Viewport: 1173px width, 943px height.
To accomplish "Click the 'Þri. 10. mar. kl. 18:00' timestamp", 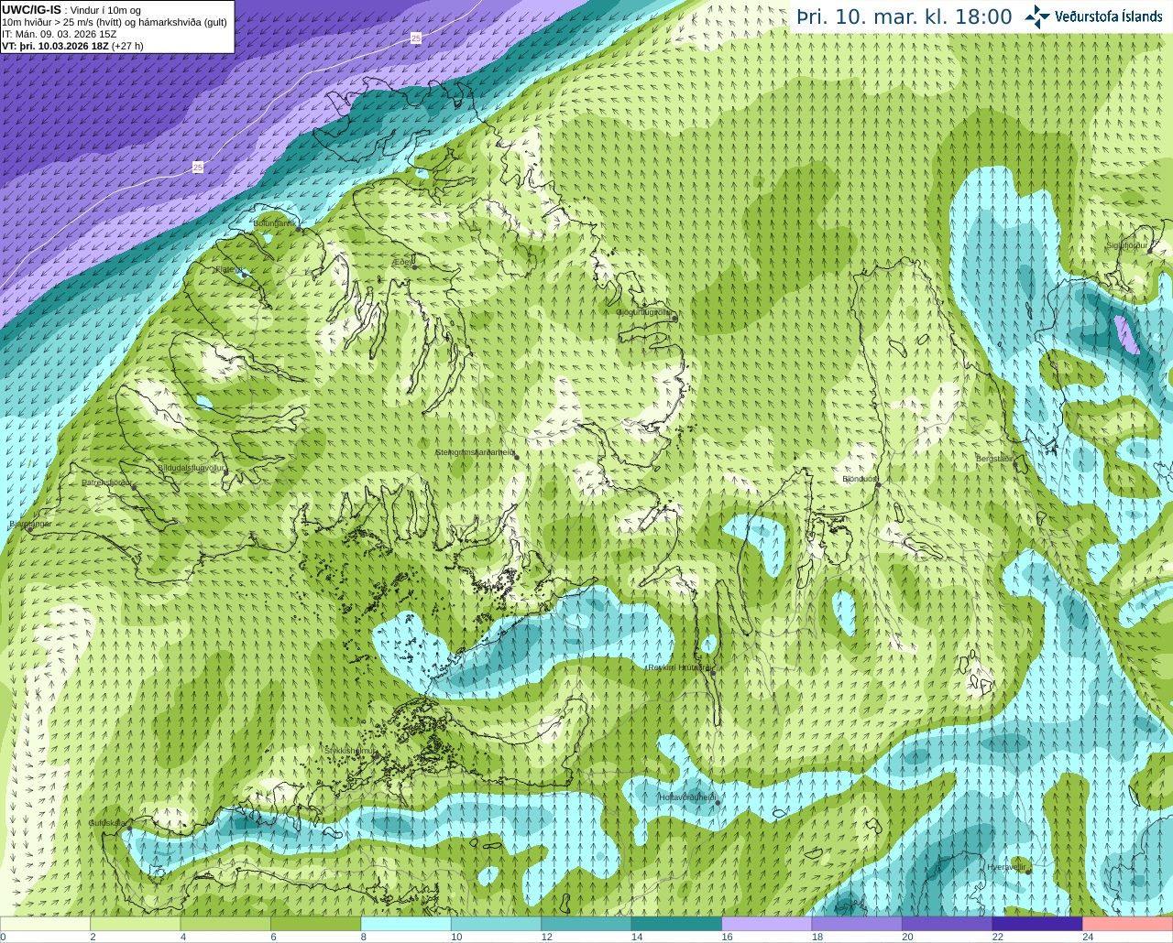I will click(904, 16).
